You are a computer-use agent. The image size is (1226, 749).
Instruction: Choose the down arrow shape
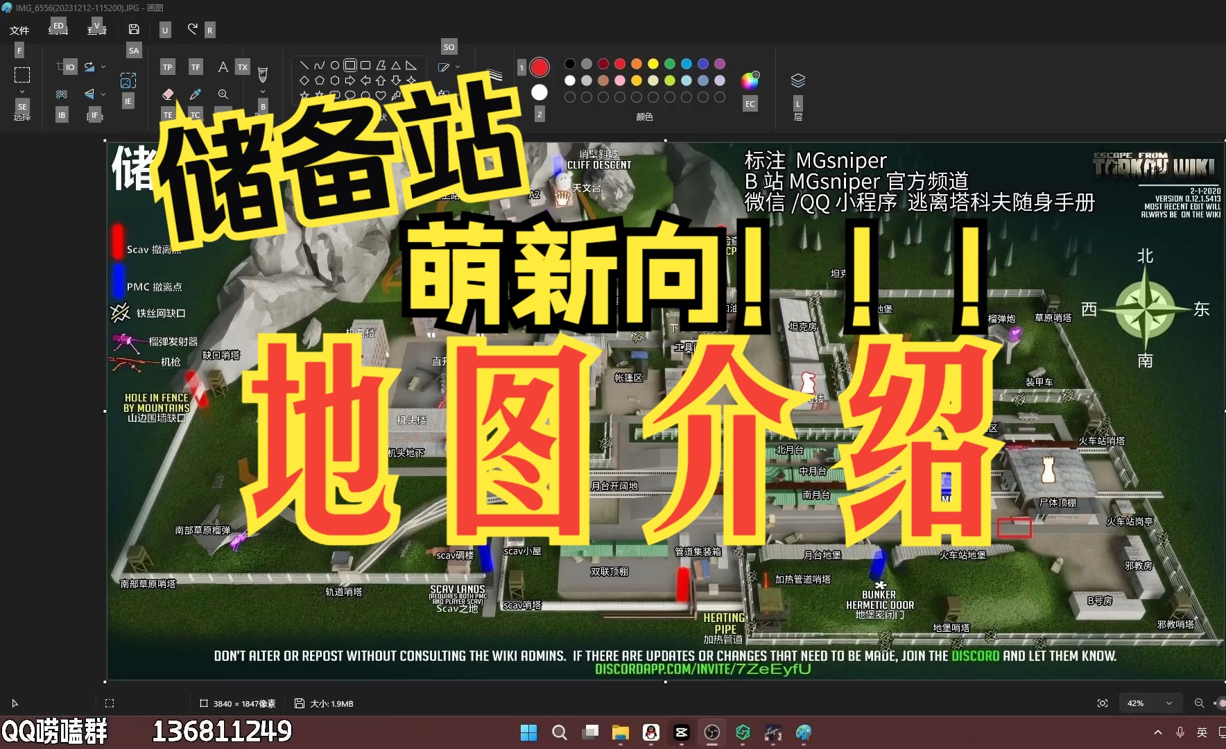click(x=396, y=80)
